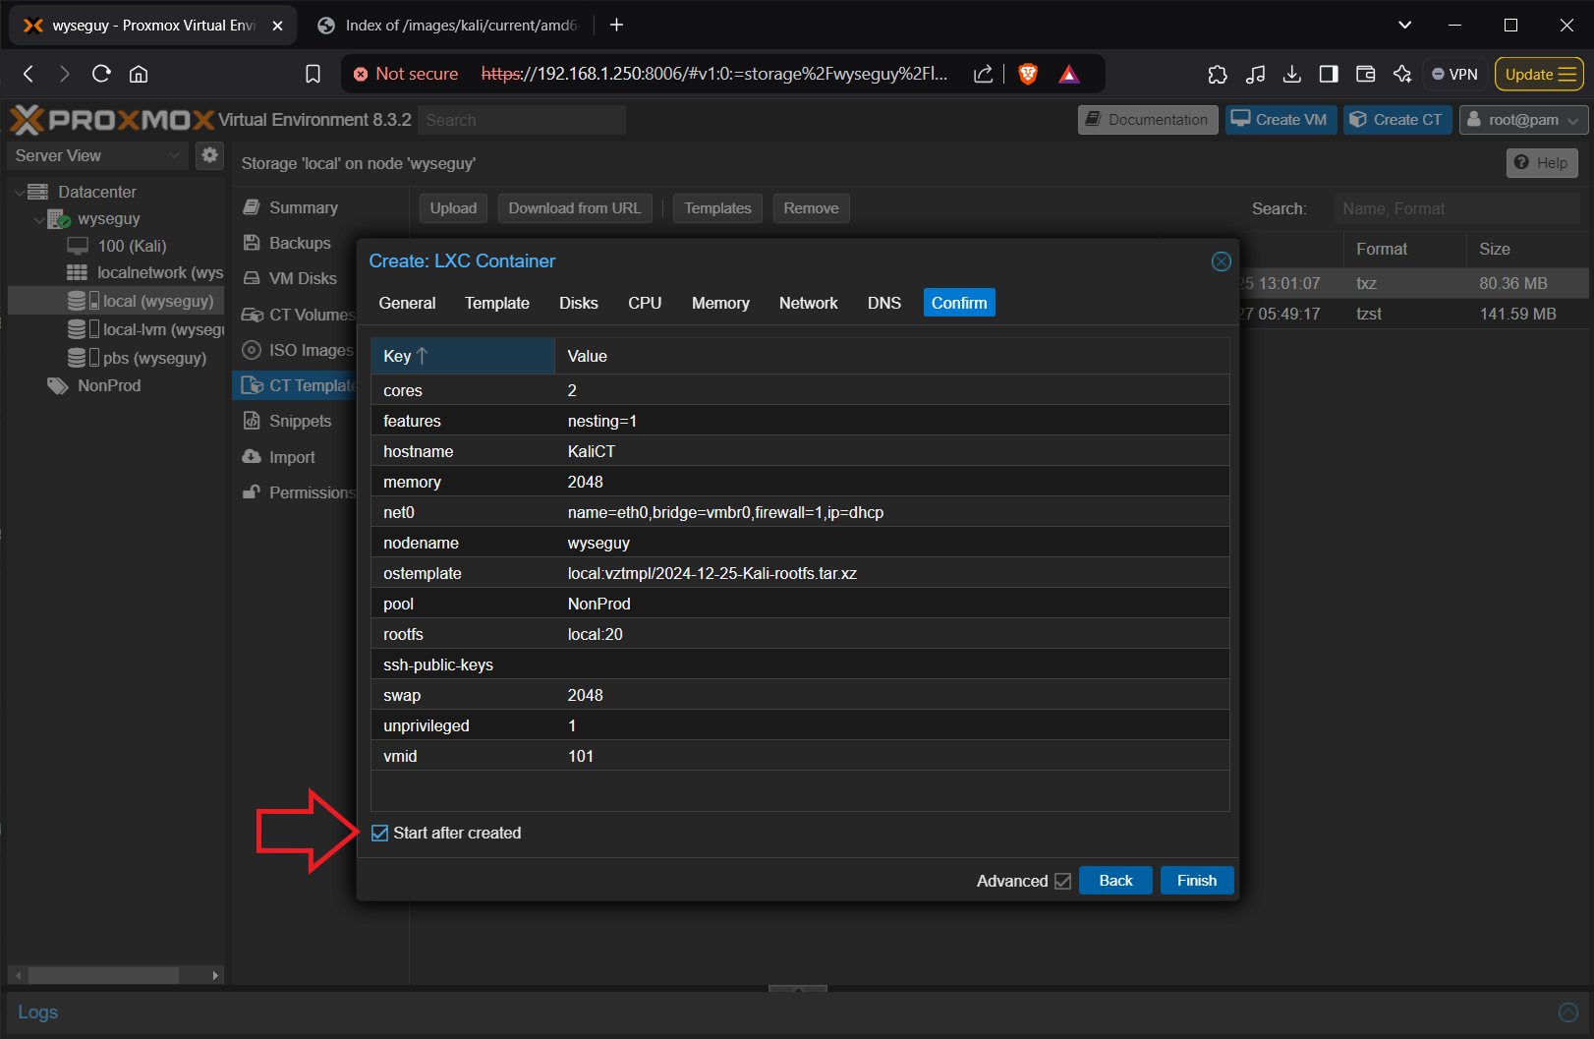
Task: Sort by the Key column header
Action: 462,356
